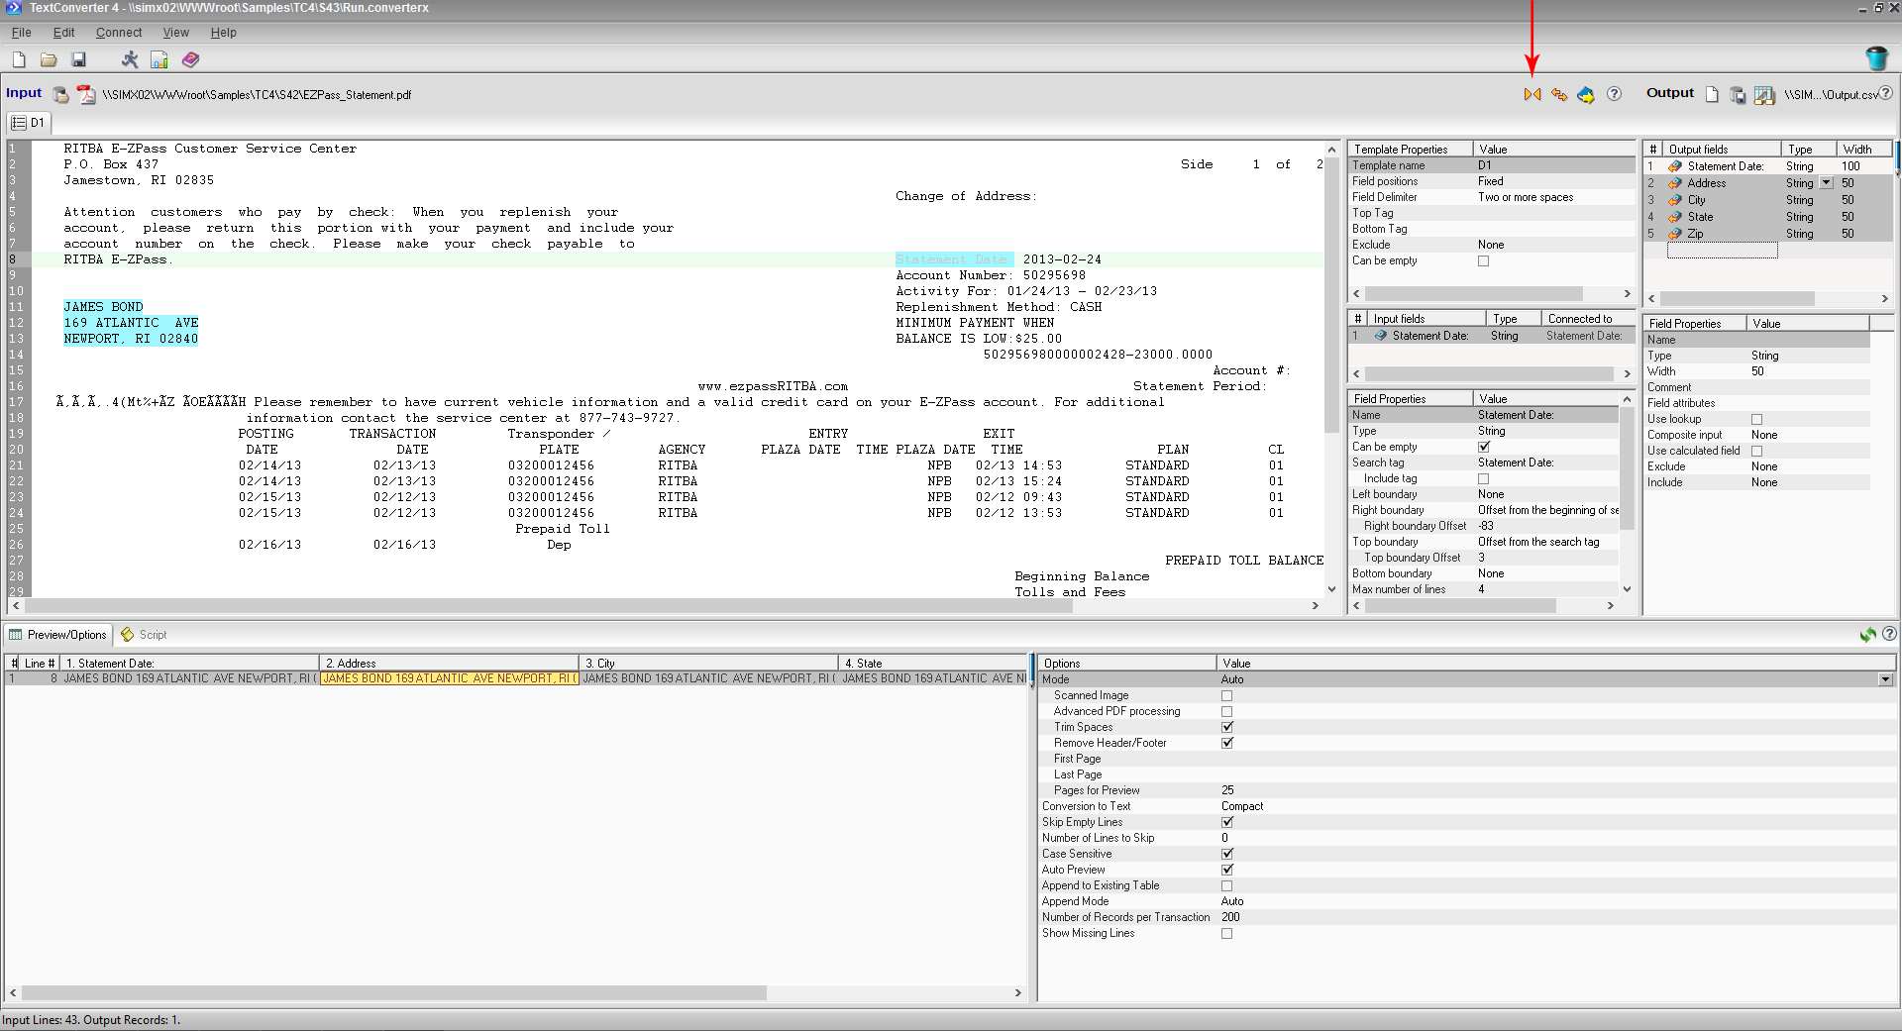Click the Output database save icon
This screenshot has width=1902, height=1031.
pos(1738,95)
